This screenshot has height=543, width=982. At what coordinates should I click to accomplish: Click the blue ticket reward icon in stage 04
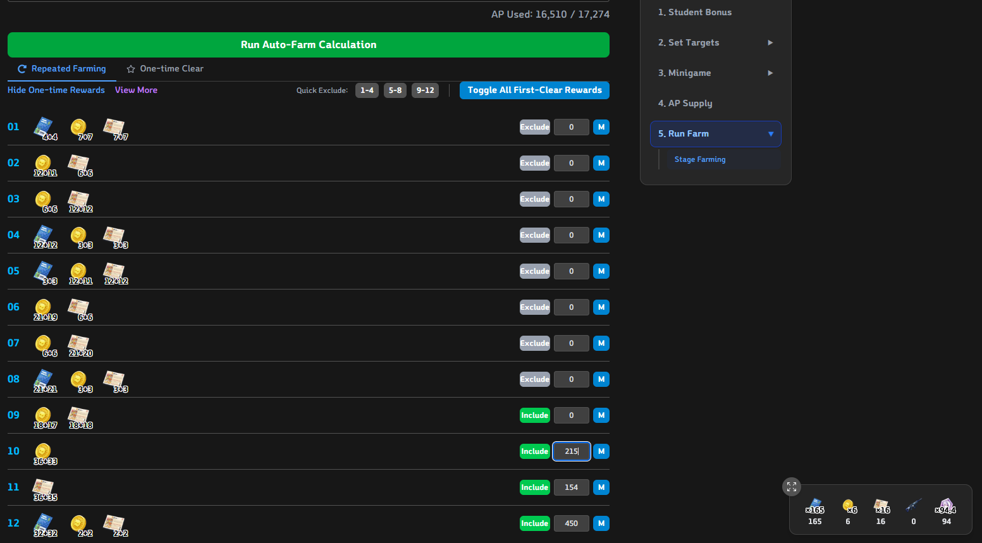coord(44,235)
